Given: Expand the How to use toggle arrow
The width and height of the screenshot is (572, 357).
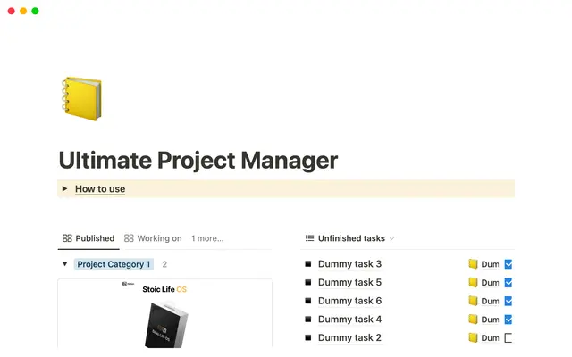Looking at the screenshot, I should point(64,188).
